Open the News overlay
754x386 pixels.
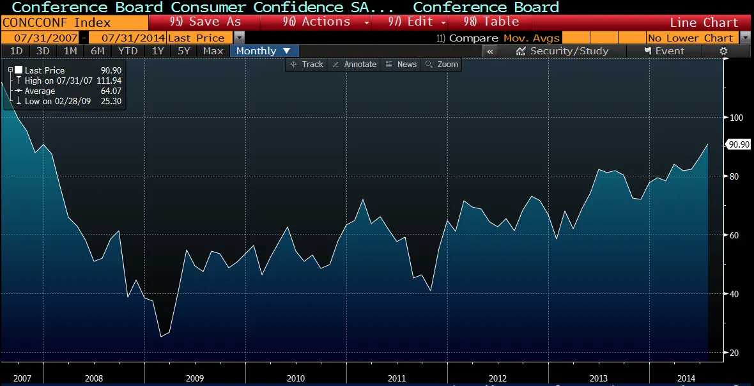[x=401, y=65]
